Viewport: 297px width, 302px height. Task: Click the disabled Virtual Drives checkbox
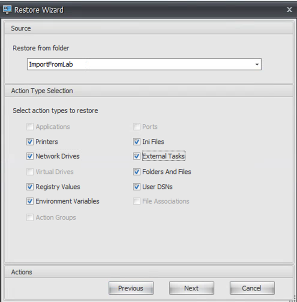(30, 172)
